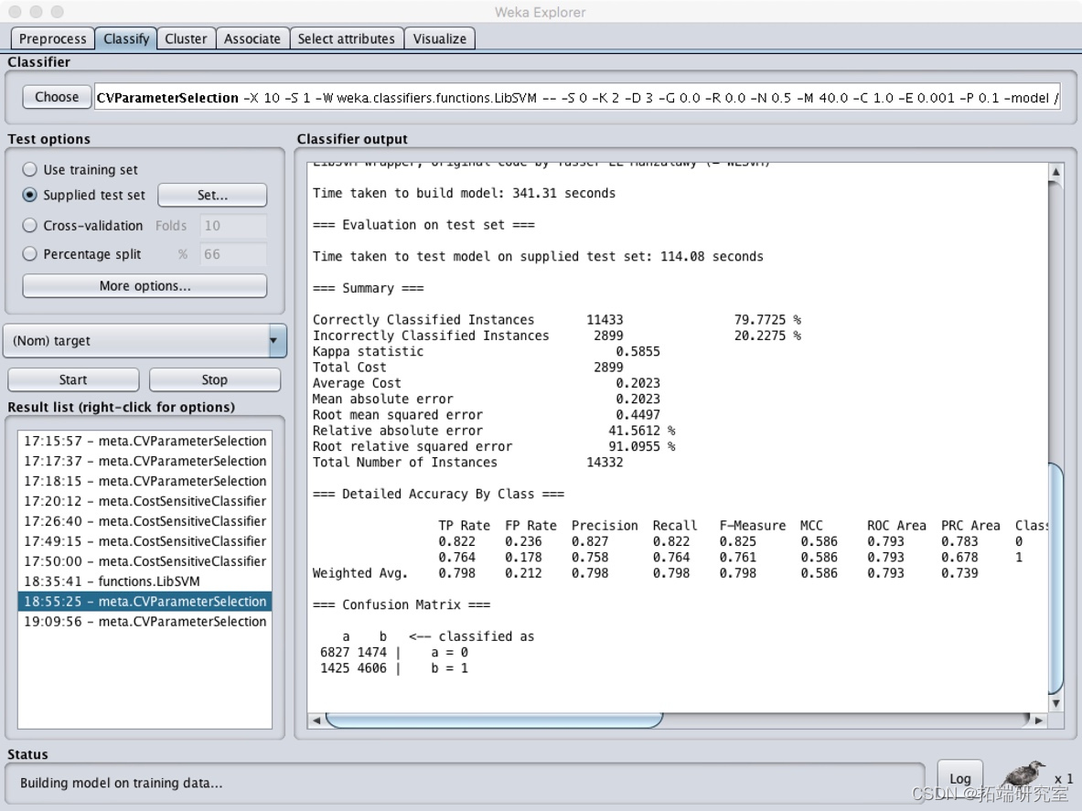
Task: Open the Associate tab
Action: (x=252, y=38)
